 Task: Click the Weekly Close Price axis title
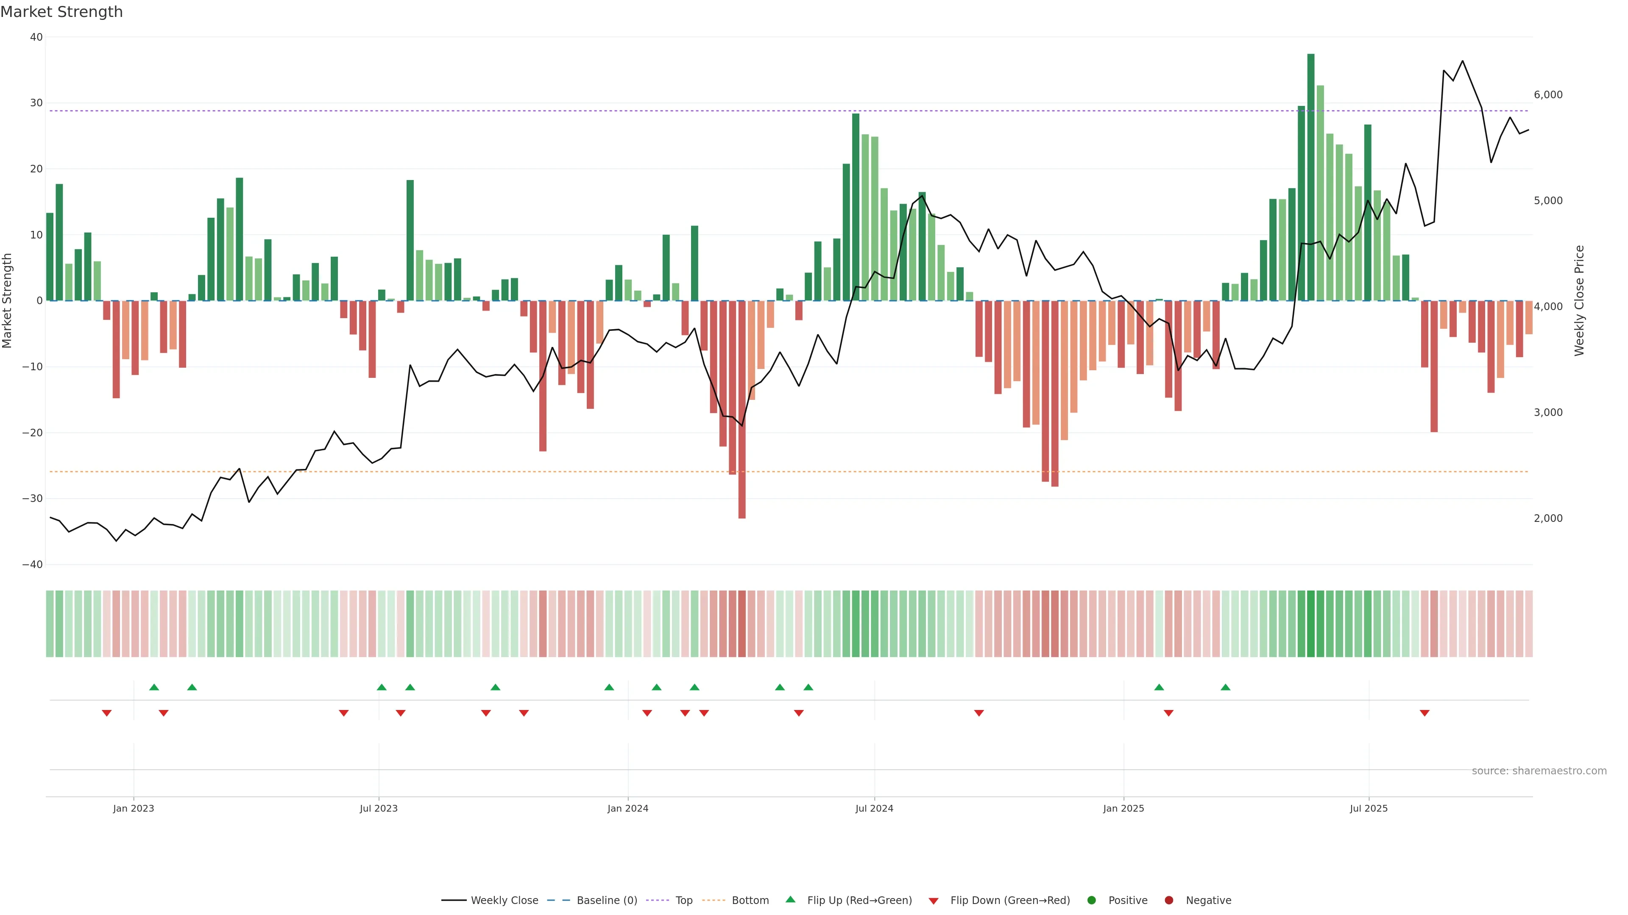click(1579, 301)
